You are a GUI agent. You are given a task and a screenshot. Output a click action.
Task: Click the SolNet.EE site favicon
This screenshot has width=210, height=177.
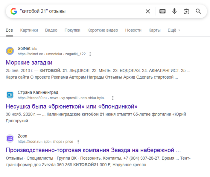pos(10,51)
